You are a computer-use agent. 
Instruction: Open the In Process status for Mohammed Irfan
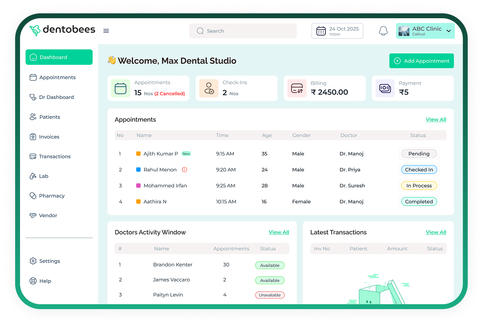(418, 186)
